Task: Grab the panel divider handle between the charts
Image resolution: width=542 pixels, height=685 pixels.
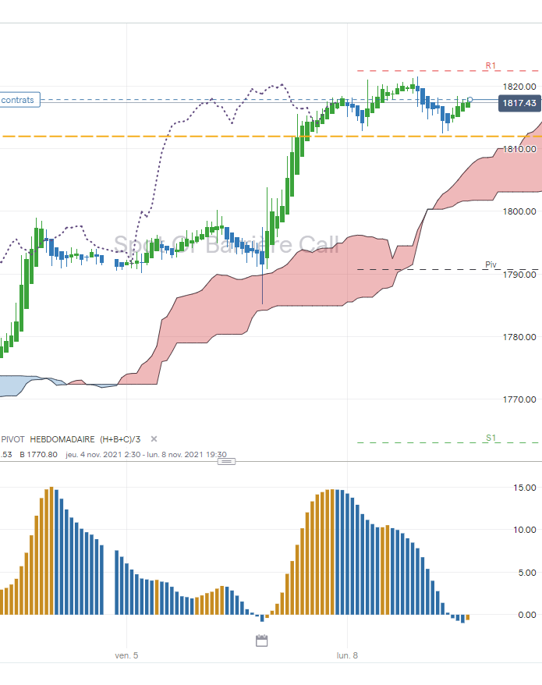Action: tap(226, 461)
